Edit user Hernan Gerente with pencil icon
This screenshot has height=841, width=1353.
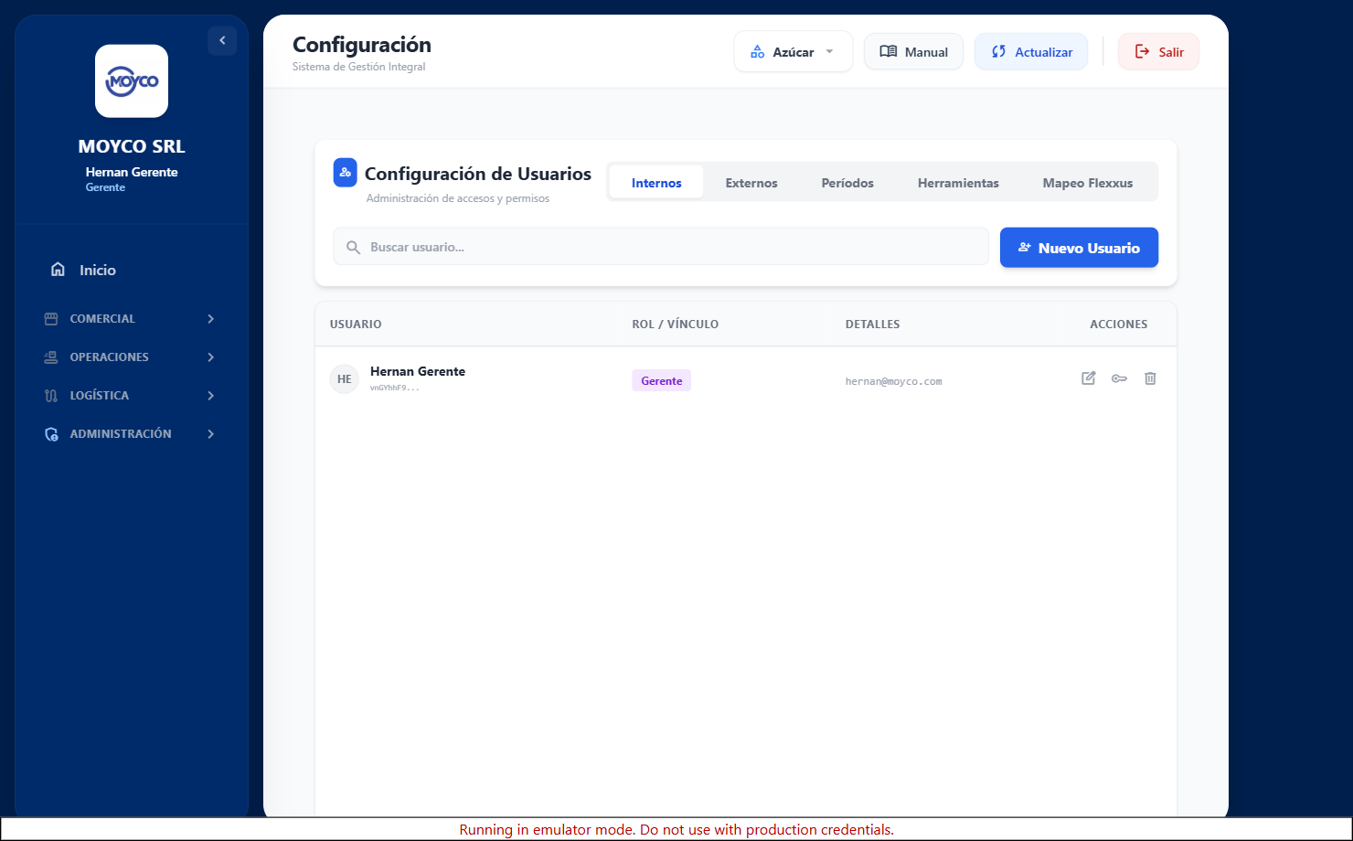coord(1089,378)
